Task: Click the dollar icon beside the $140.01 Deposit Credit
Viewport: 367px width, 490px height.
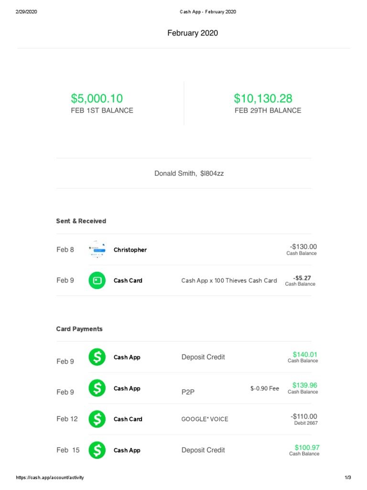Action: pyautogui.click(x=97, y=357)
